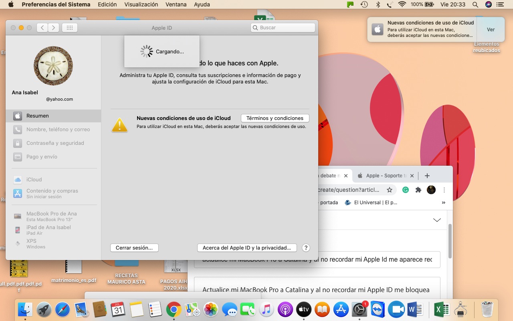The image size is (513, 321).
Task: Click the back navigation arrow in Preferences
Action: click(x=42, y=28)
